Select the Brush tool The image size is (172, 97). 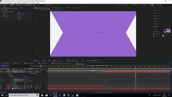click(x=24, y=5)
